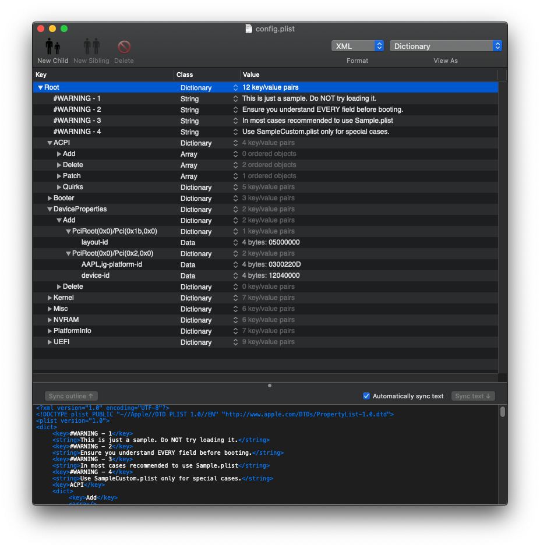Click the config.plist document icon in title bar
The height and width of the screenshot is (548, 540).
pyautogui.click(x=249, y=29)
